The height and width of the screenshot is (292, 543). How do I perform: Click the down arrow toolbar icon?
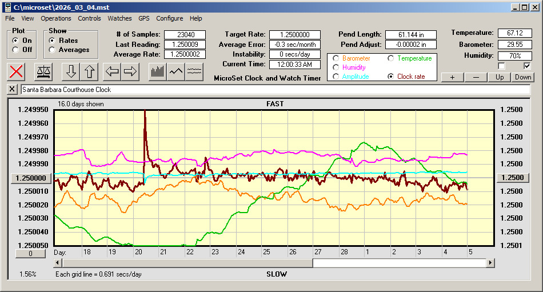71,71
